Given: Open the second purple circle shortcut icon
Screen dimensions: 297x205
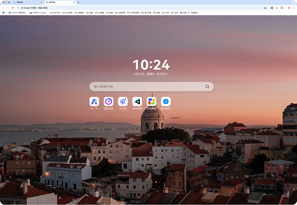Looking at the screenshot, I should 109,102.
